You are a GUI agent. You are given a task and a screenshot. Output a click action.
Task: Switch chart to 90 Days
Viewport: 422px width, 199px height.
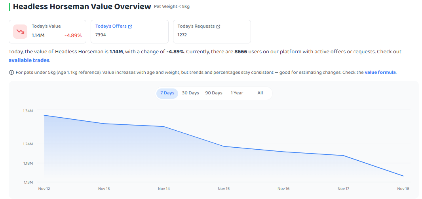click(x=214, y=93)
